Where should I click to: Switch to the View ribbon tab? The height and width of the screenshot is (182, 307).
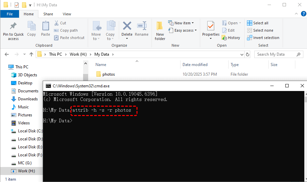click(67, 14)
